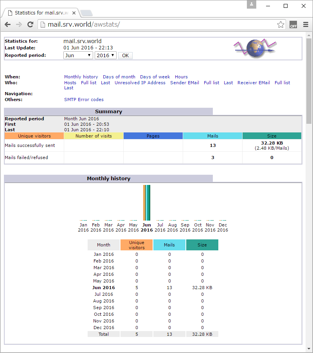
Task: Click the Mails failed/refused row label
Action: point(26,157)
